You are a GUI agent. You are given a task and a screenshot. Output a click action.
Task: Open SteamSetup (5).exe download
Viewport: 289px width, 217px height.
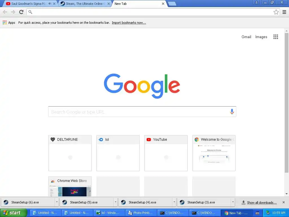(x=87, y=202)
